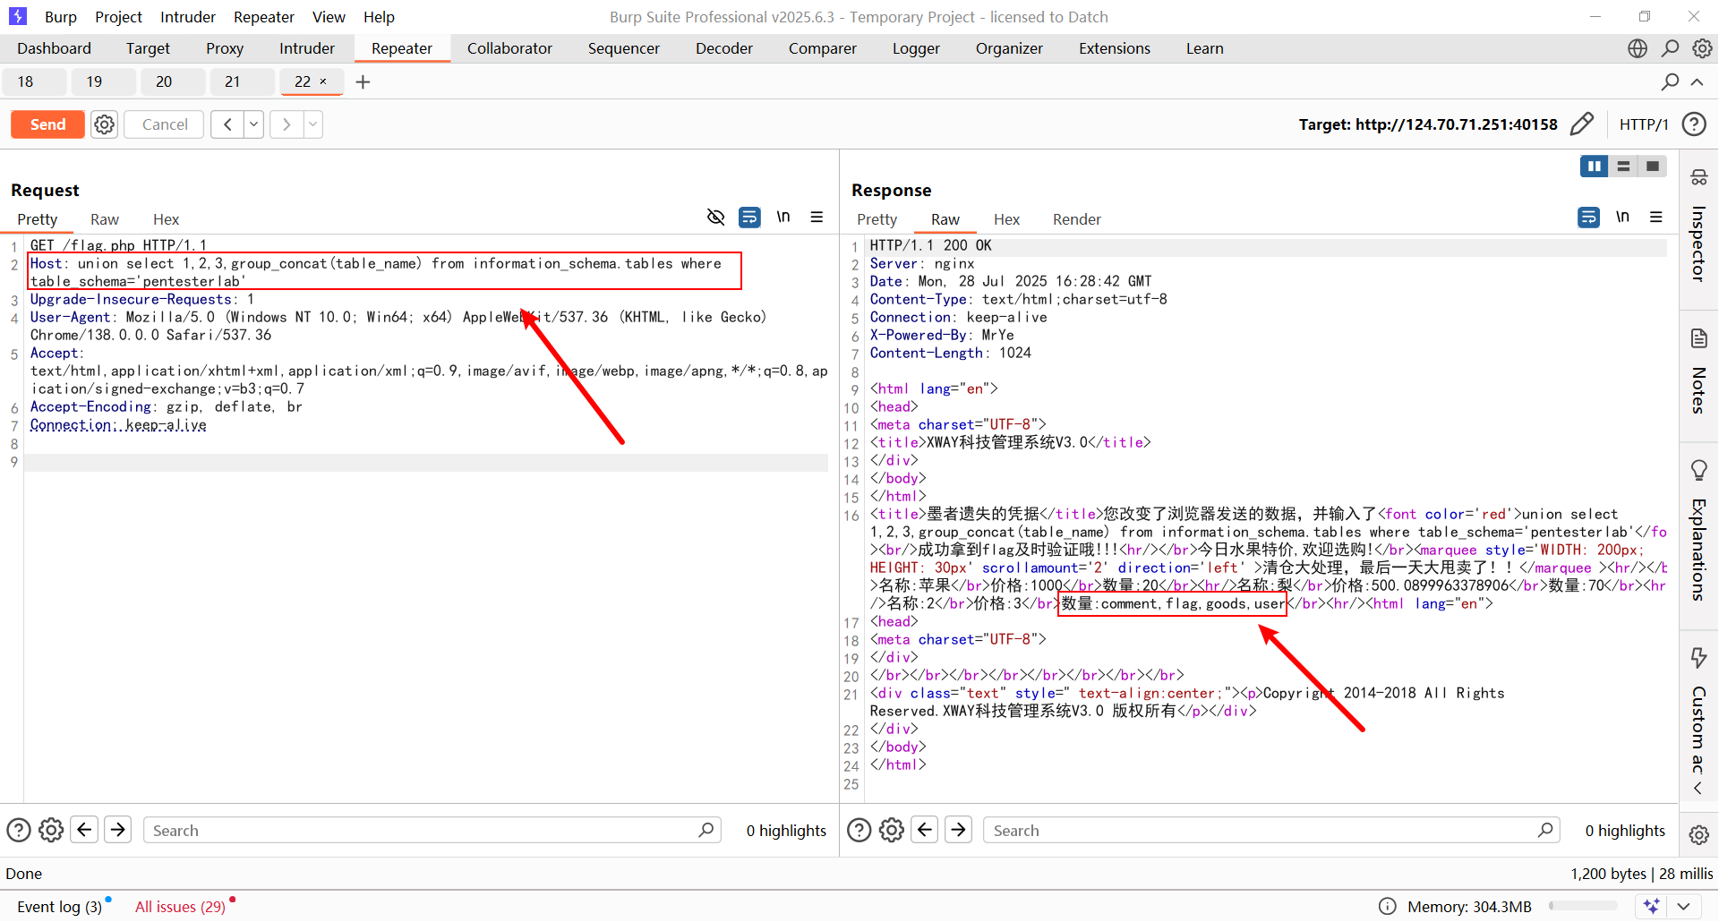
Task: Switch Request view to Raw
Action: pos(105,219)
